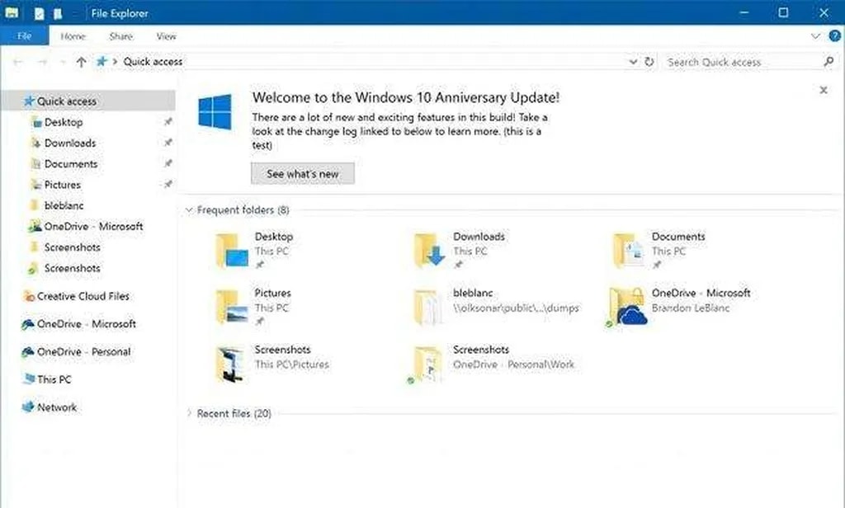Open the address bar history dropdown
This screenshot has width=845, height=508.
[633, 62]
